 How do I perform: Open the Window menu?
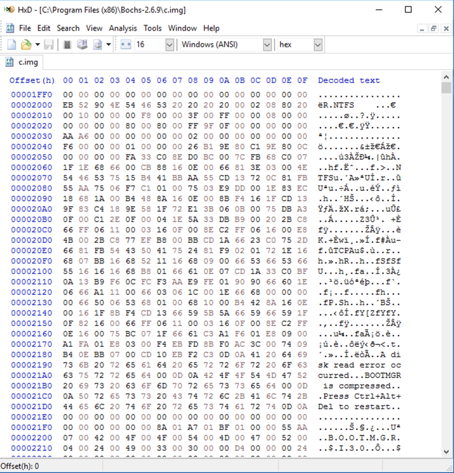coord(182,28)
